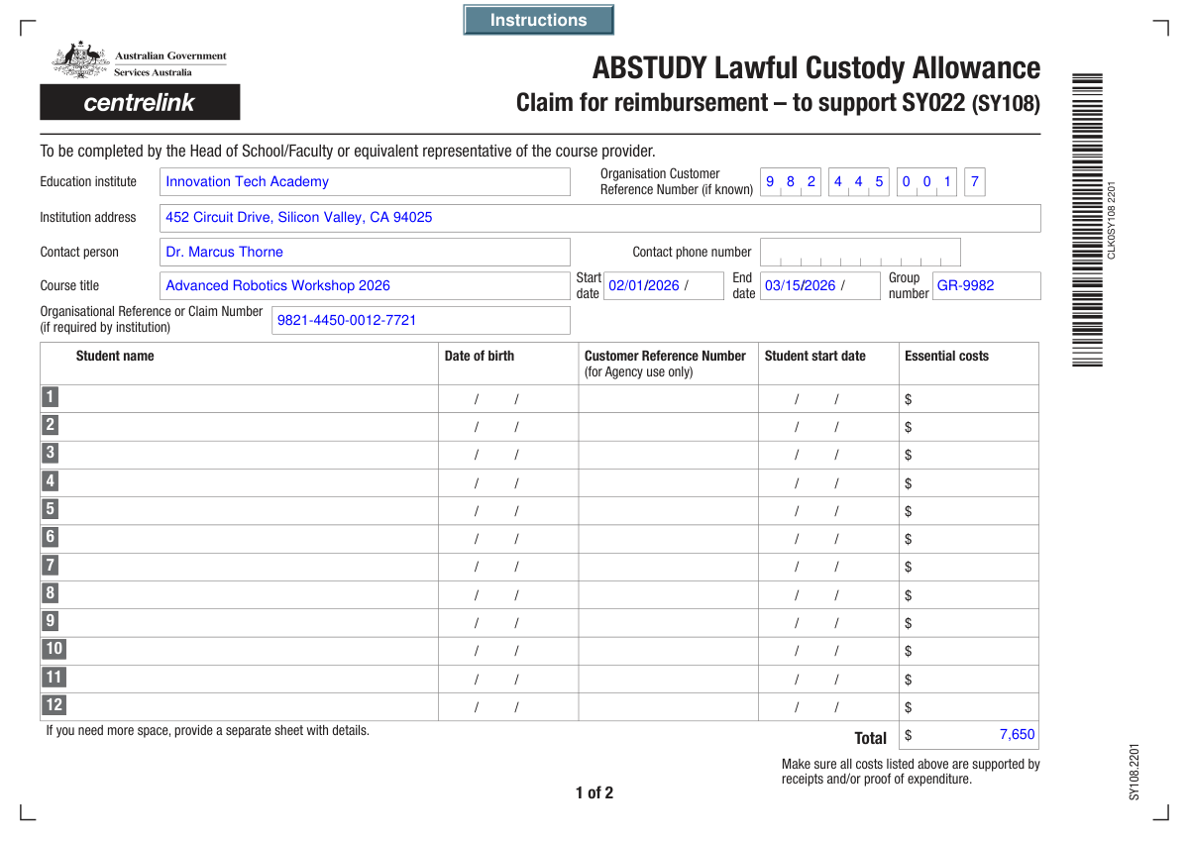
Task: Click Student name field in row 1
Action: (x=249, y=398)
